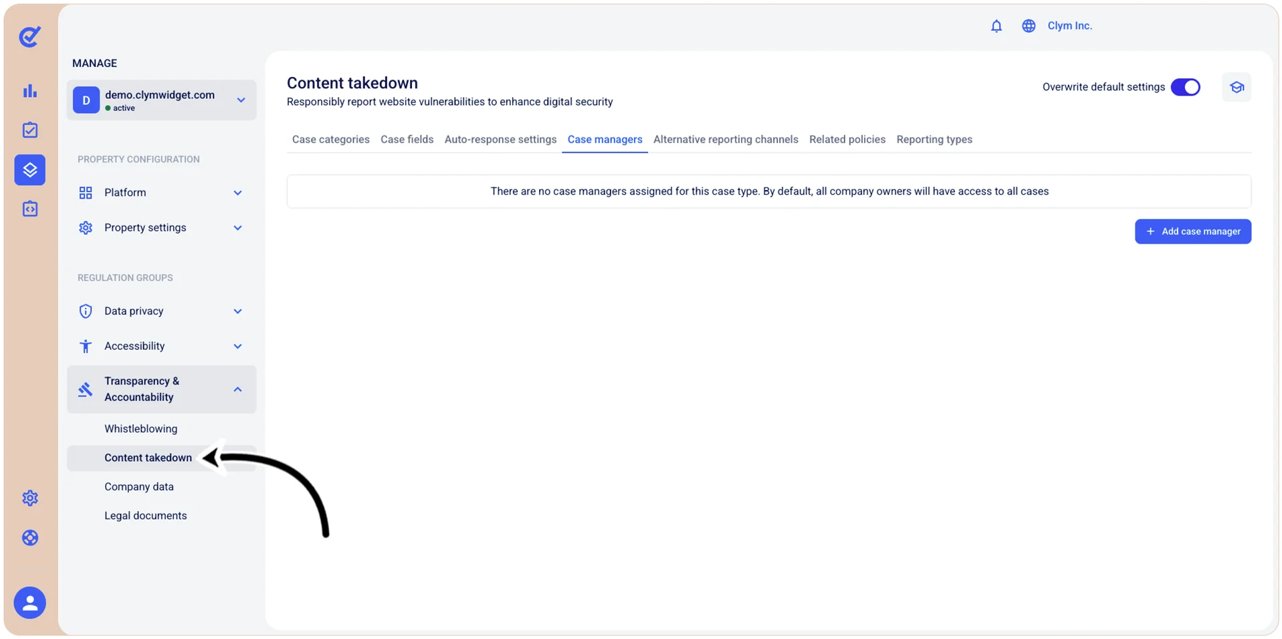1282x639 pixels.
Task: Open Whistleblowing in sidebar
Action: [x=141, y=429]
